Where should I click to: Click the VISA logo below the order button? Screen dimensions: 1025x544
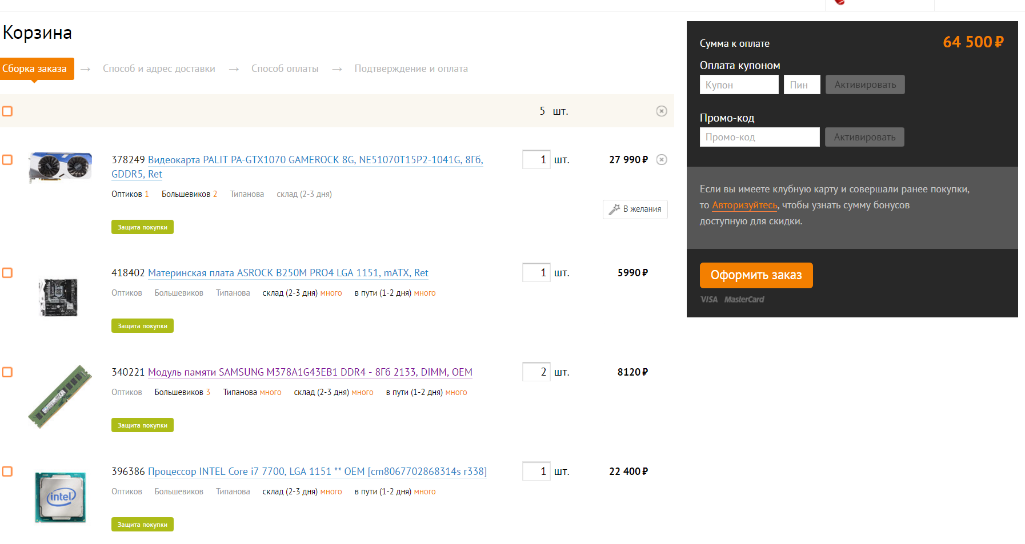pos(709,300)
